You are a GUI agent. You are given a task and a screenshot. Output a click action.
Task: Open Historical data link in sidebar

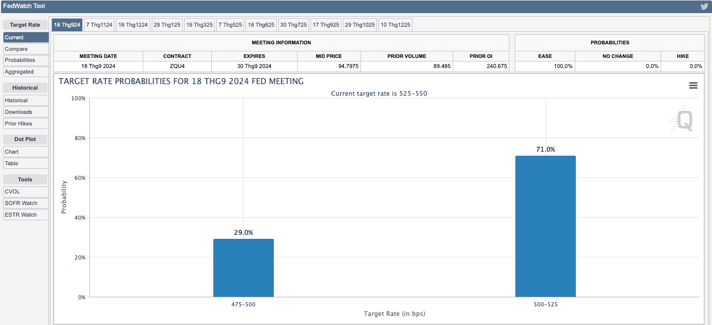coord(26,100)
